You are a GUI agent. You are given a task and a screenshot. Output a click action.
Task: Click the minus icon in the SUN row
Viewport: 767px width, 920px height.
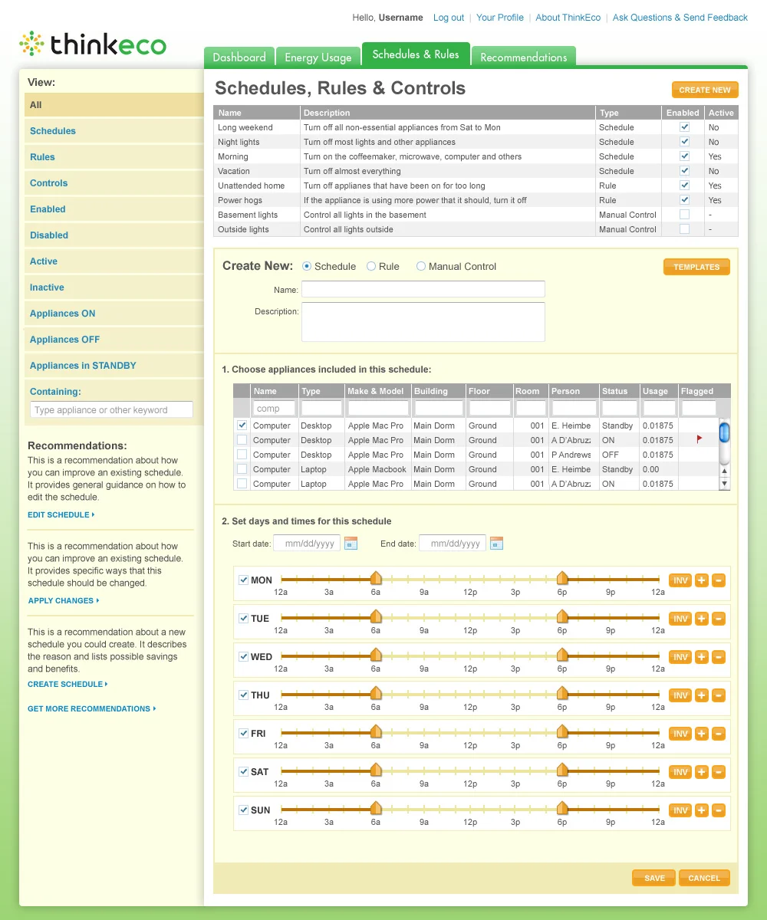(x=719, y=810)
